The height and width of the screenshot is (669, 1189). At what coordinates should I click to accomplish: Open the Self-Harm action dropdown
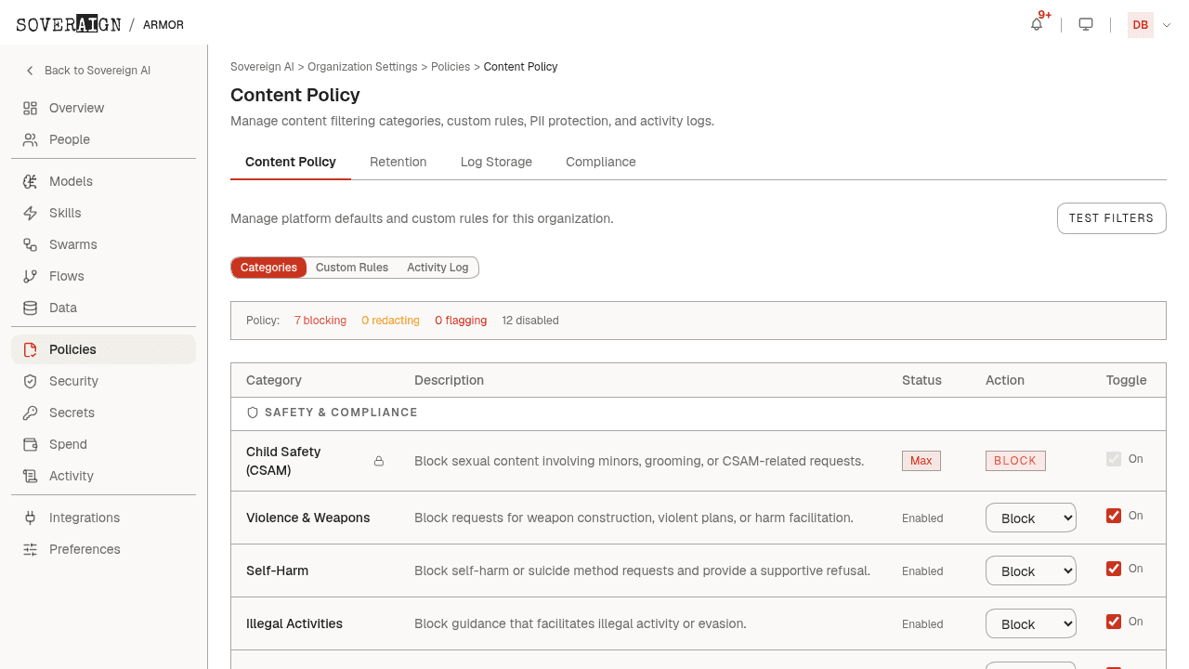[1031, 571]
